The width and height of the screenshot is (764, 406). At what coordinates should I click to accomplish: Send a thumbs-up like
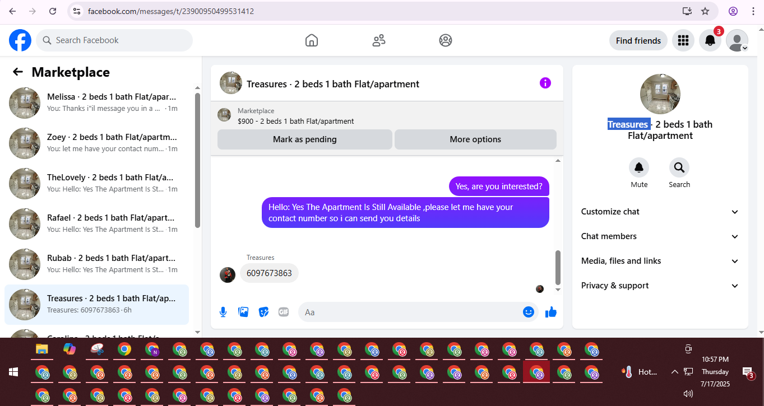point(551,312)
